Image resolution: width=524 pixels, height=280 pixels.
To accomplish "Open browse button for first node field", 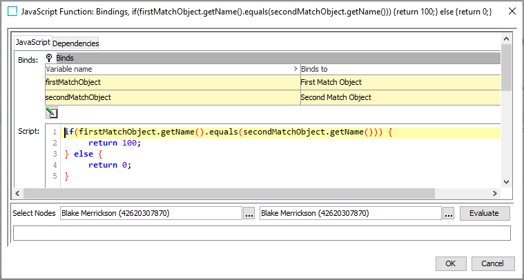I will coord(249,214).
